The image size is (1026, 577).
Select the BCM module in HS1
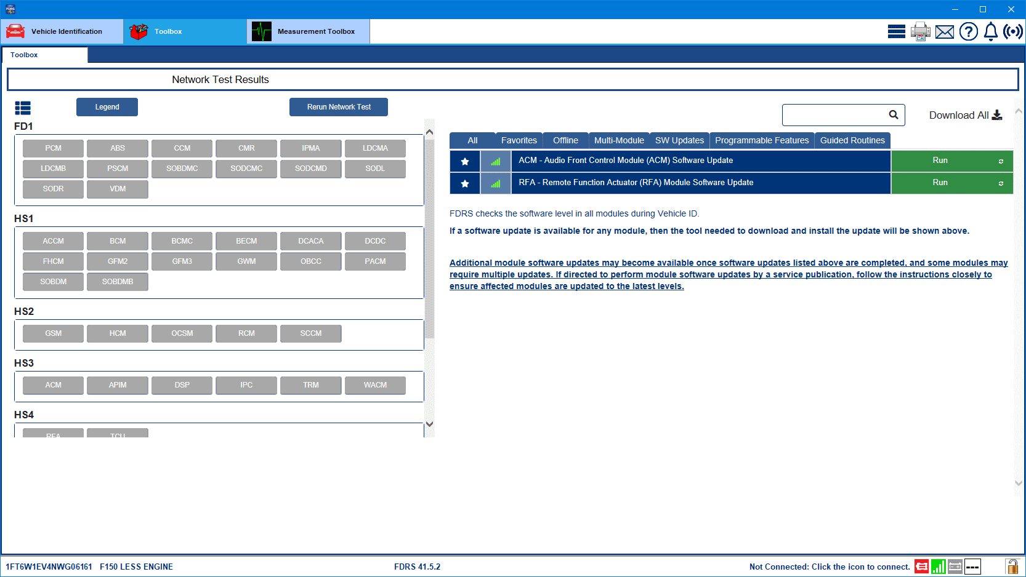pos(118,241)
